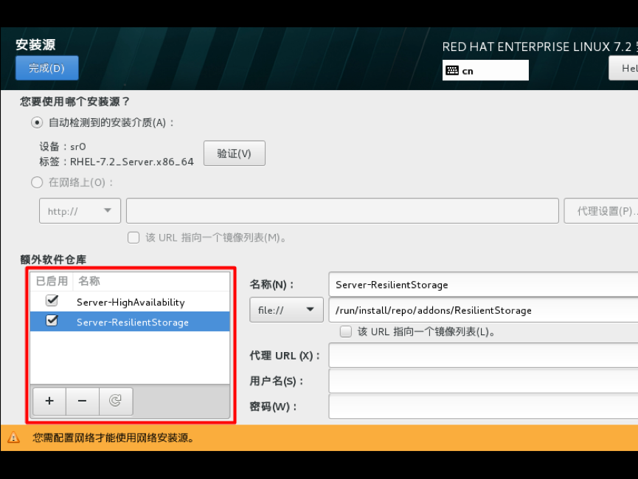This screenshot has width=638, height=479.
Task: Select the Server-HighAvailability repository row
Action: tap(130, 302)
